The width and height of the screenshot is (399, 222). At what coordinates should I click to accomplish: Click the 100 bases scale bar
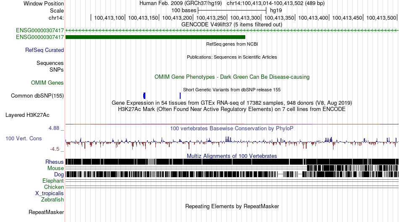pyautogui.click(x=232, y=10)
